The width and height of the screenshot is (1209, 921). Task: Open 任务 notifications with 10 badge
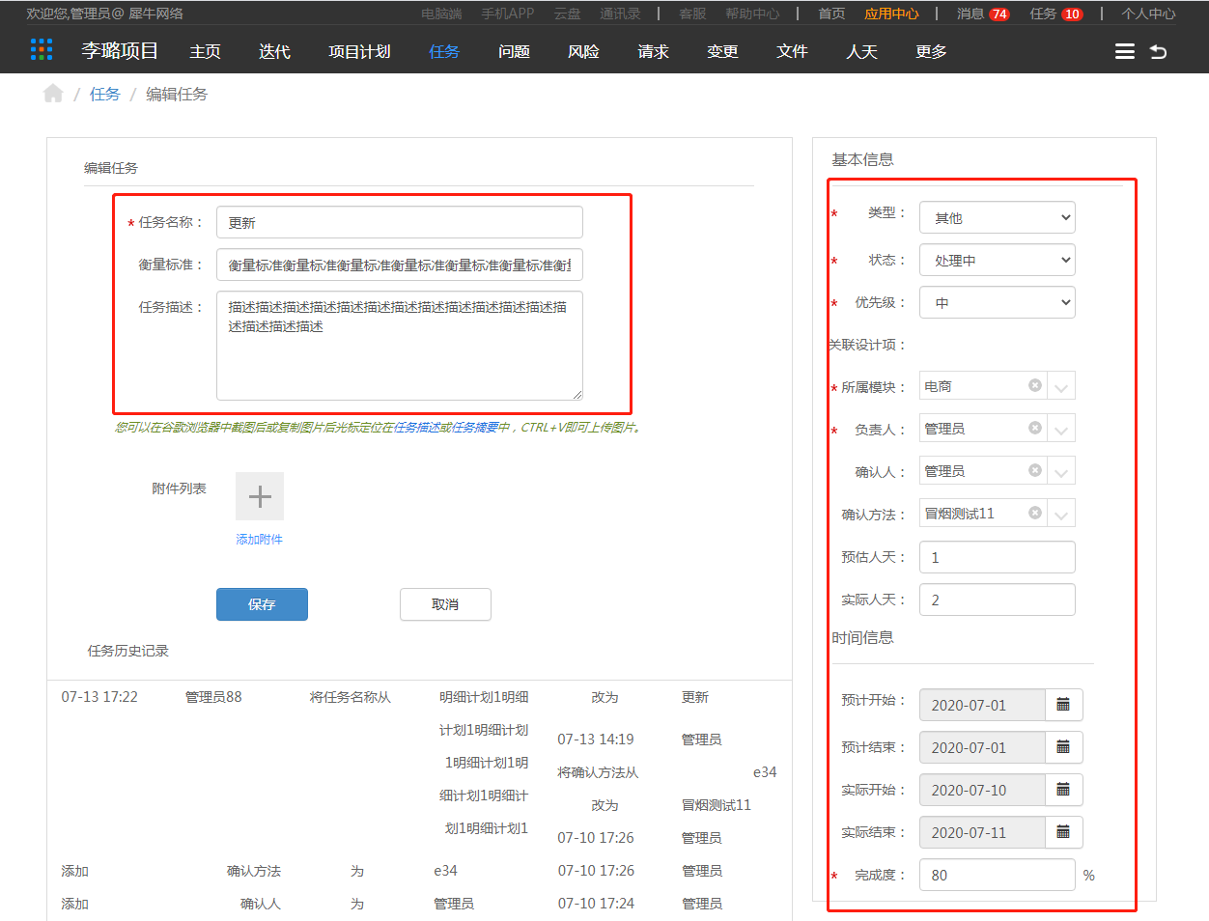[1056, 14]
